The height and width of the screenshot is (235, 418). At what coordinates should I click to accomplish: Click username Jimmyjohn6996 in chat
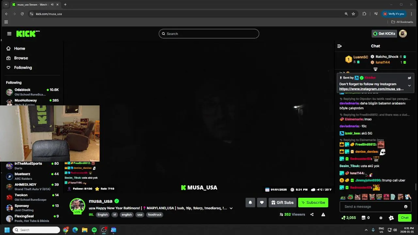click(x=368, y=180)
